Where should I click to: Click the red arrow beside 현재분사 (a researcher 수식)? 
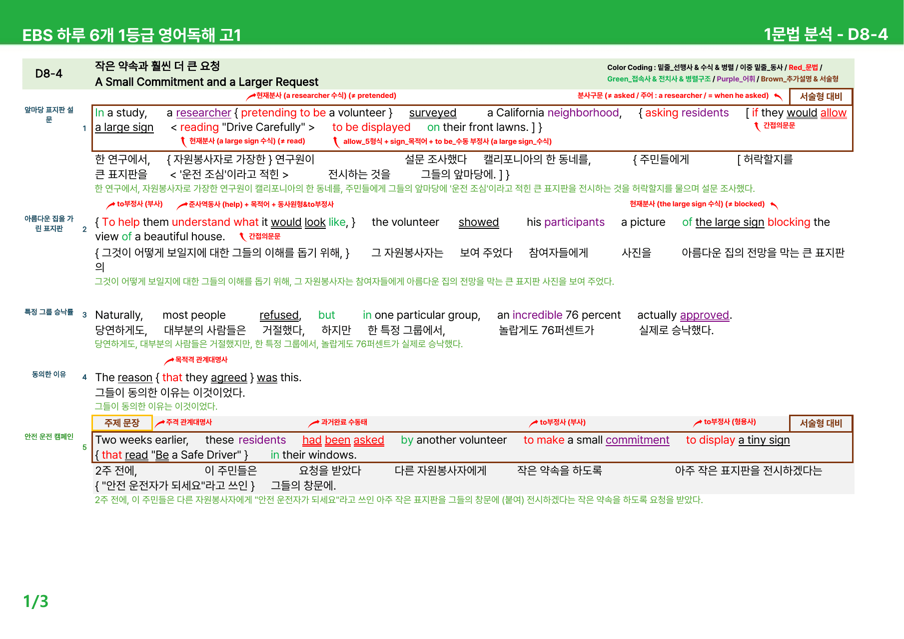(251, 96)
